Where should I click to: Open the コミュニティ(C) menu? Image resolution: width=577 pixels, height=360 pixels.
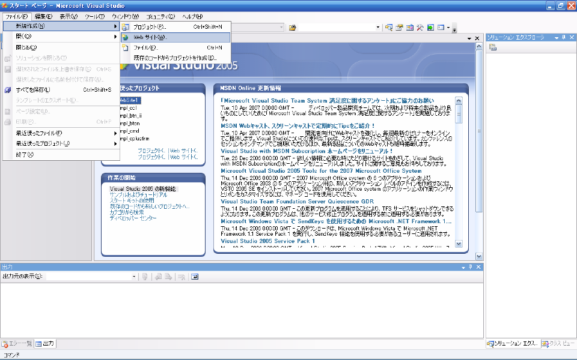click(x=160, y=17)
